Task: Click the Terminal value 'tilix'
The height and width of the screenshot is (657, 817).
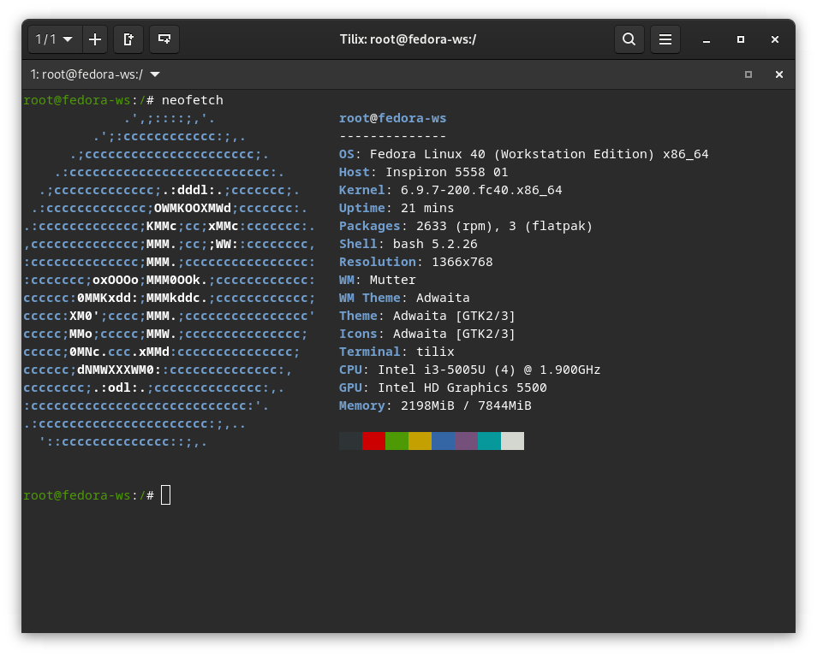Action: (435, 352)
